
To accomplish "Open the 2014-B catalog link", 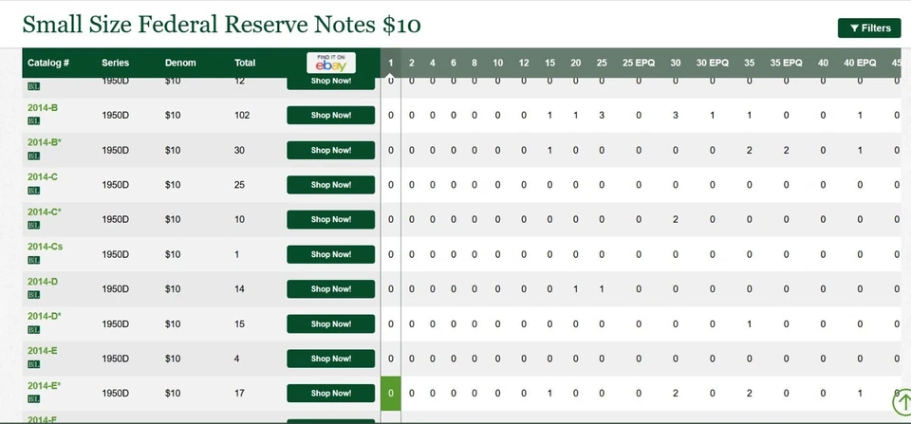I will pyautogui.click(x=43, y=108).
